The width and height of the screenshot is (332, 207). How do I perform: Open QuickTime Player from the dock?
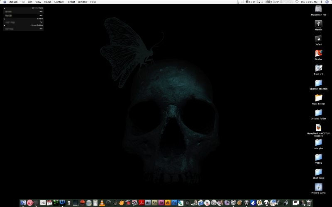(x=108, y=203)
